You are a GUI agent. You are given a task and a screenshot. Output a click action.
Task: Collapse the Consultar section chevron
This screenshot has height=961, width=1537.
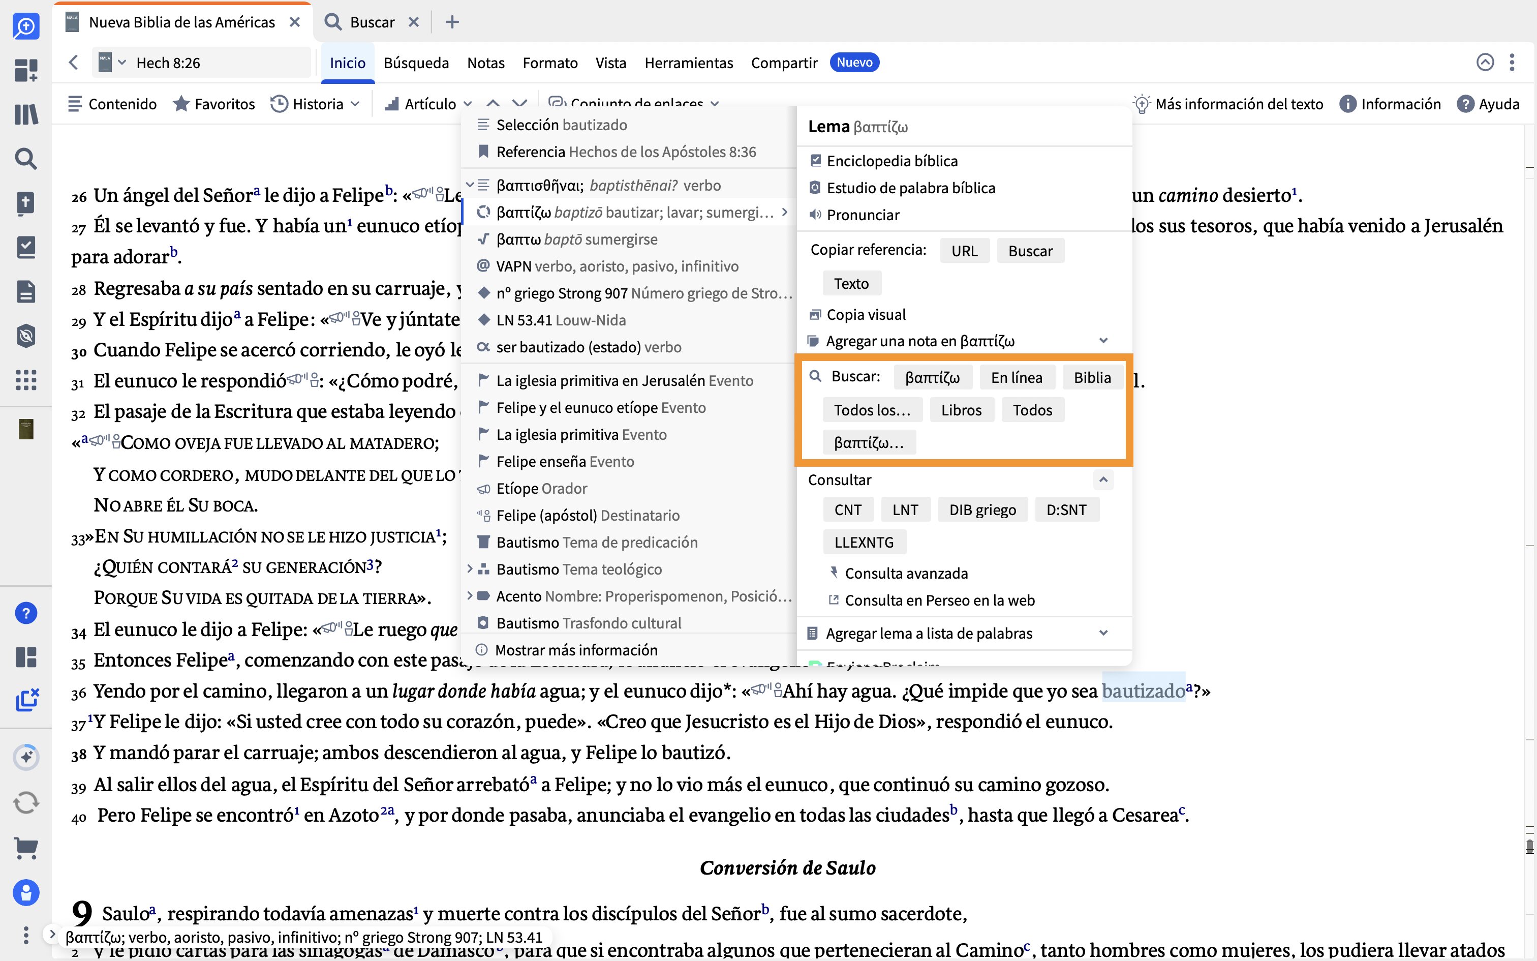pyautogui.click(x=1103, y=479)
